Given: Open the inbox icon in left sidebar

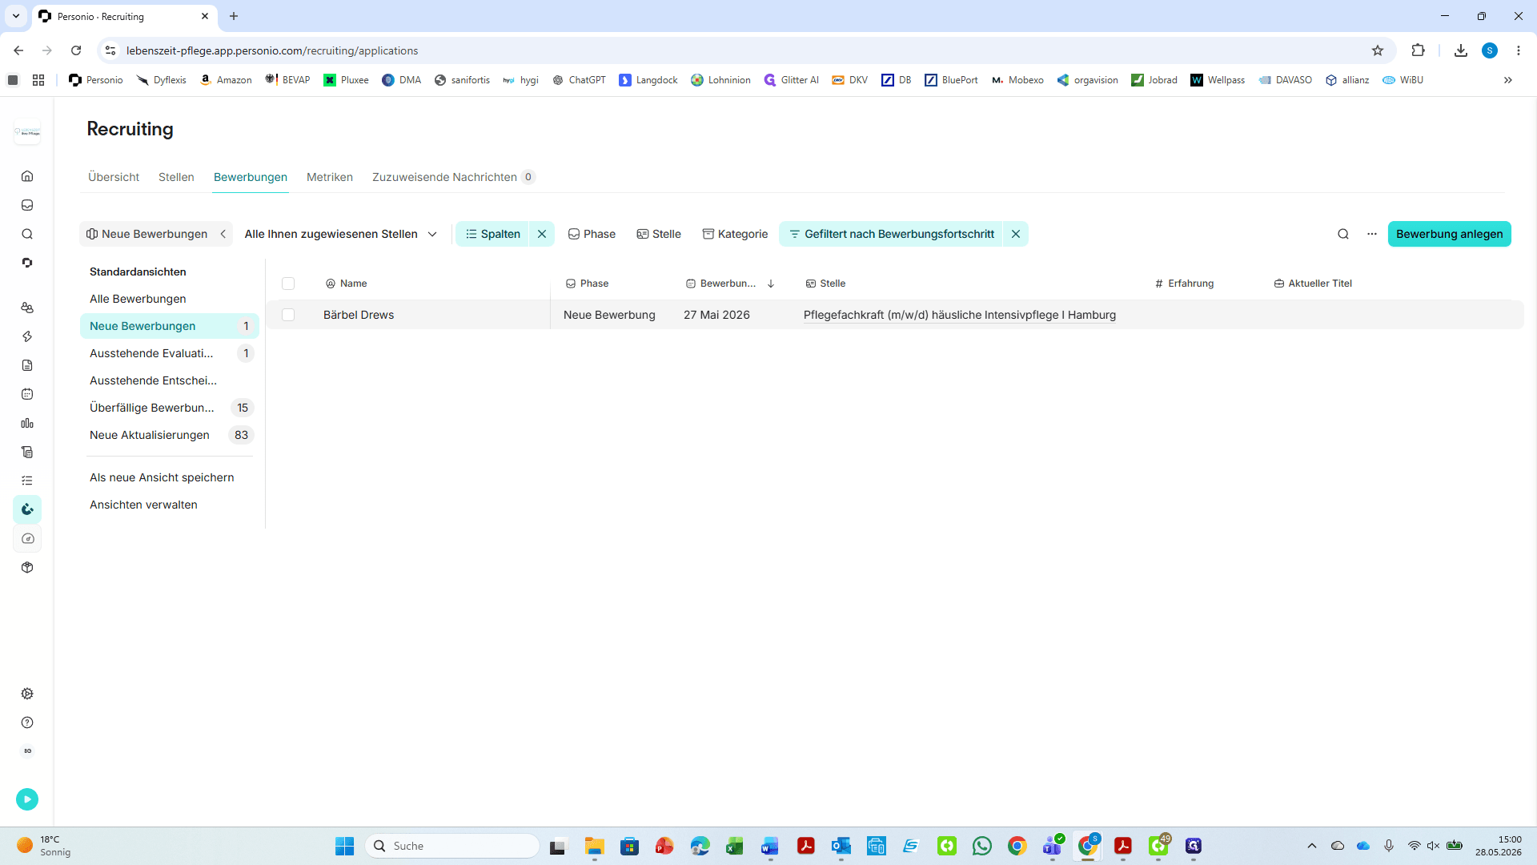Looking at the screenshot, I should tap(27, 205).
